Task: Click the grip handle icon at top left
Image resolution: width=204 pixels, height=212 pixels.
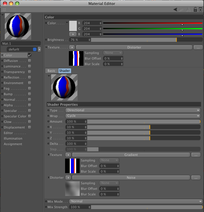Action: [4, 10]
